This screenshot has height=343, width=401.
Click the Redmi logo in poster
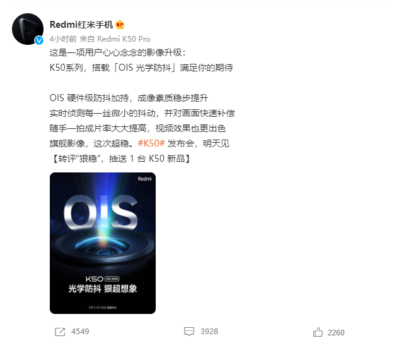144,179
